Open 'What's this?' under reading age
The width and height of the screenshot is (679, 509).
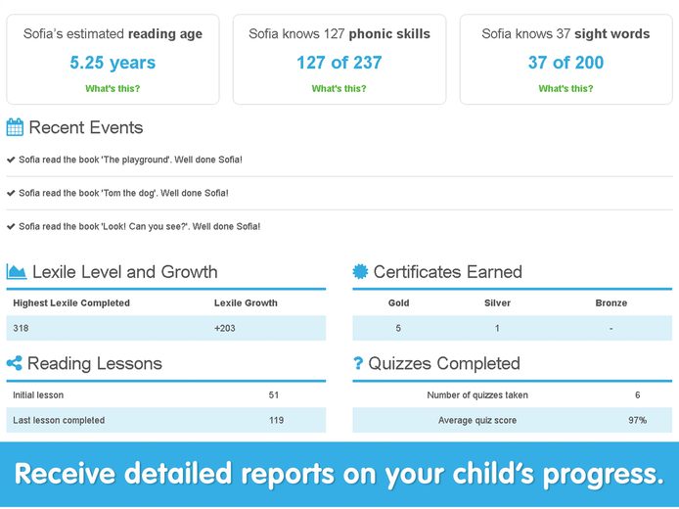(113, 88)
